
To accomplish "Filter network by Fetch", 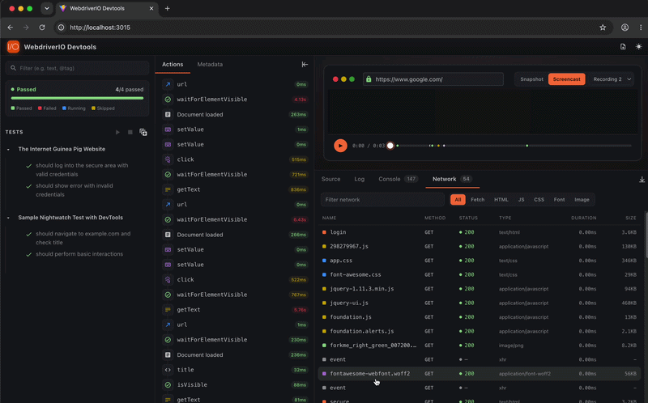I will click(477, 199).
